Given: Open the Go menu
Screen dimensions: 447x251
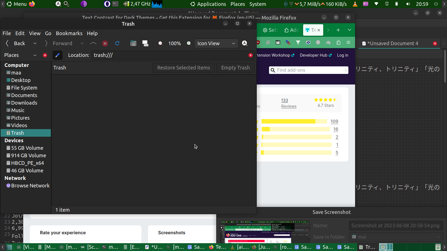Looking at the screenshot, I should (x=48, y=33).
